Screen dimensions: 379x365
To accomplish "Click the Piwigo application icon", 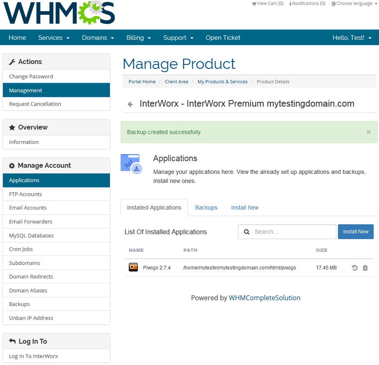I will click(x=133, y=267).
